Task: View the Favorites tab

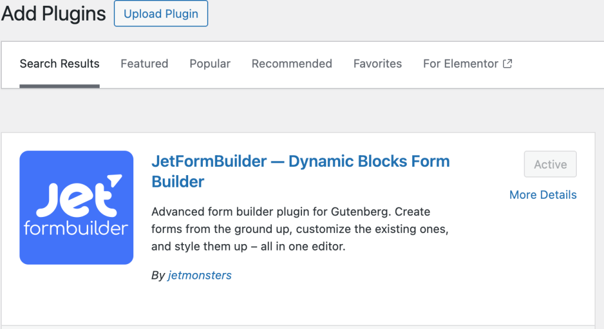Action: [377, 64]
